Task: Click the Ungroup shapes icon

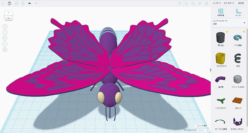Action: tap(193, 3)
